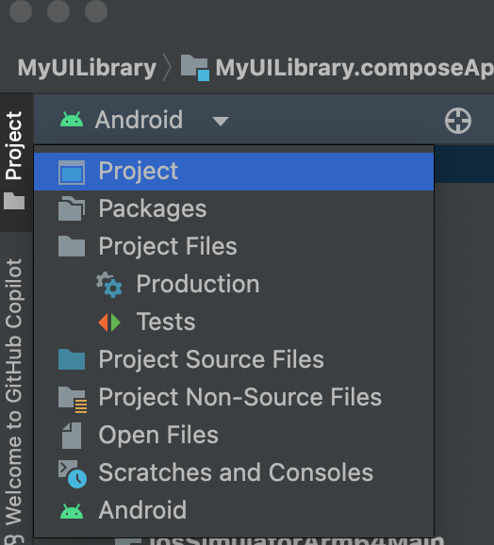Collapse the Android view dropdown arrow
This screenshot has height=545, width=494.
pos(221,121)
